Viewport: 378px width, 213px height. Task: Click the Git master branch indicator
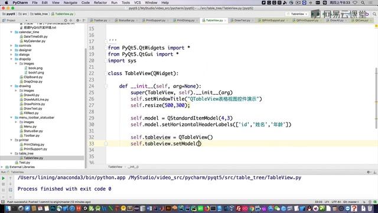[351, 202]
